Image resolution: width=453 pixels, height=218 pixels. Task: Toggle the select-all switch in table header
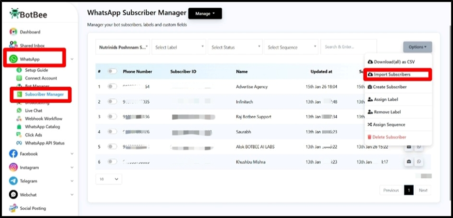112,71
